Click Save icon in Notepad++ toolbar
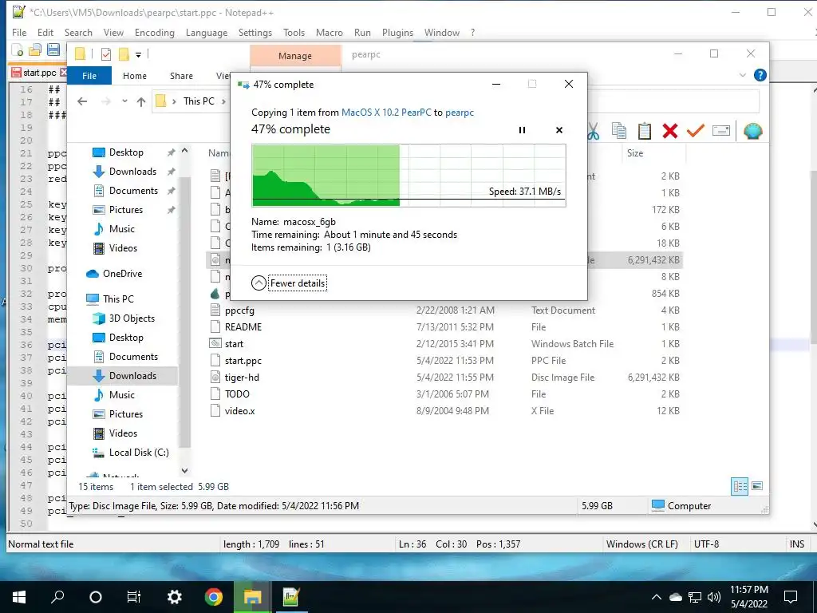The width and height of the screenshot is (817, 613). (53, 50)
